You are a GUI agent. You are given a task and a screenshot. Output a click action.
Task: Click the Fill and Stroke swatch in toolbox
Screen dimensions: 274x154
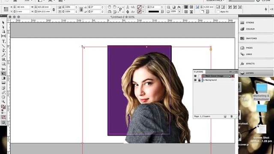tap(3, 107)
